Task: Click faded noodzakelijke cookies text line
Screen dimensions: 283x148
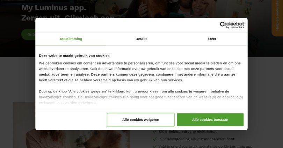Action: (141, 97)
